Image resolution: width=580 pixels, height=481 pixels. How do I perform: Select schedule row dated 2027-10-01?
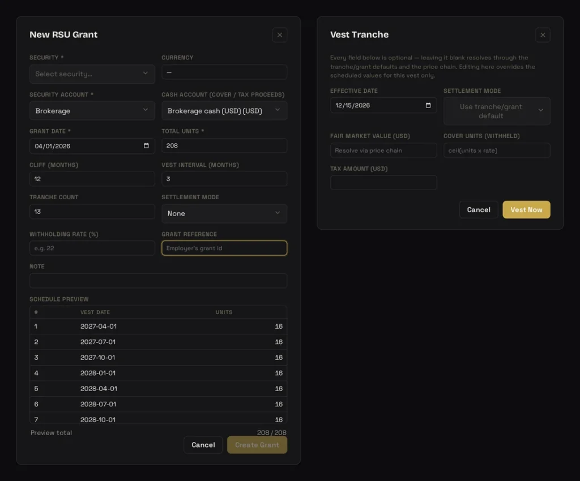coord(159,358)
